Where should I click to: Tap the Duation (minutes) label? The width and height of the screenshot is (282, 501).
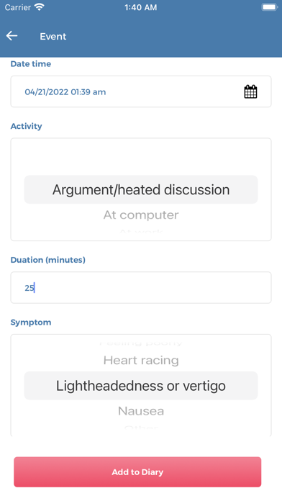coord(48,260)
